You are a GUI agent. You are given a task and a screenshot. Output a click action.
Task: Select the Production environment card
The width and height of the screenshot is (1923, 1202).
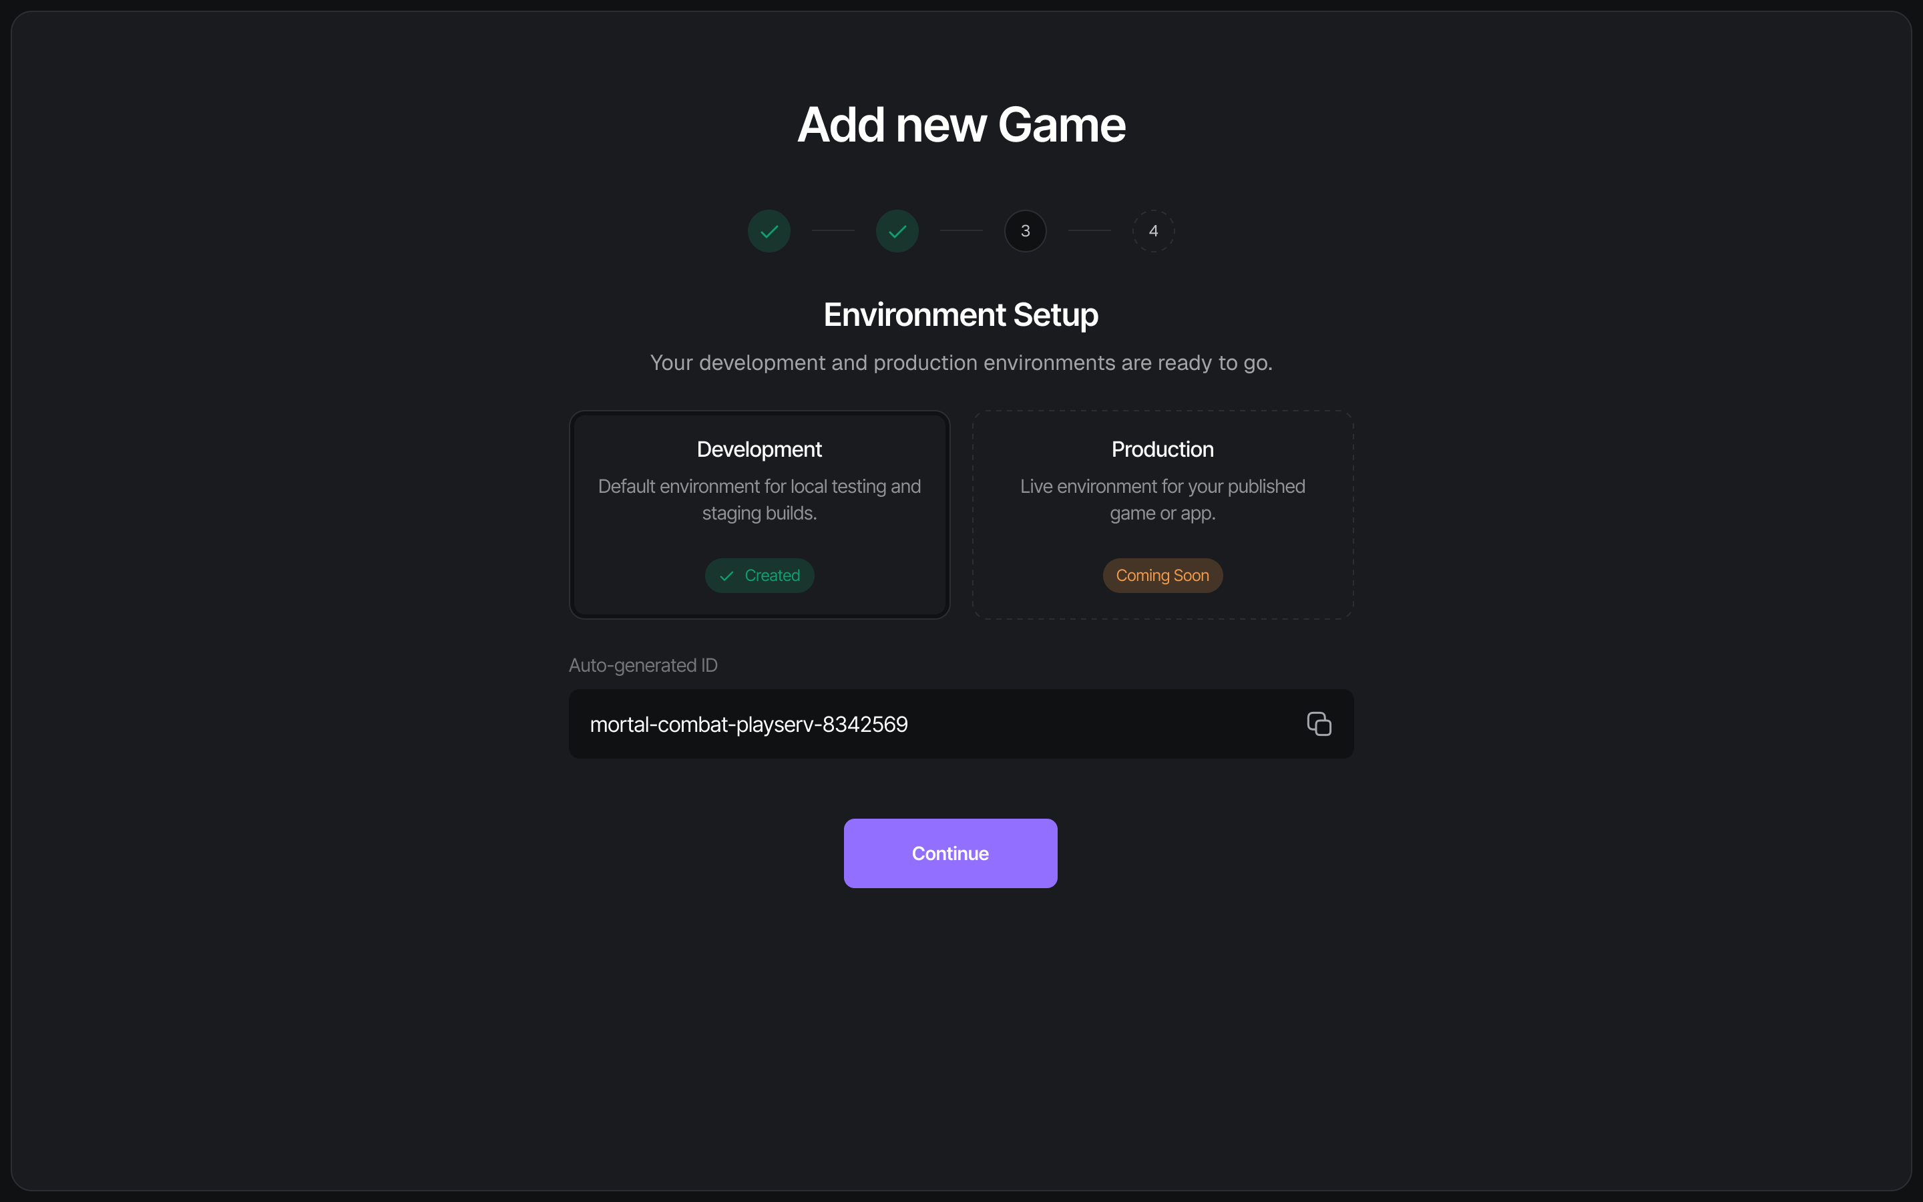pos(1162,515)
